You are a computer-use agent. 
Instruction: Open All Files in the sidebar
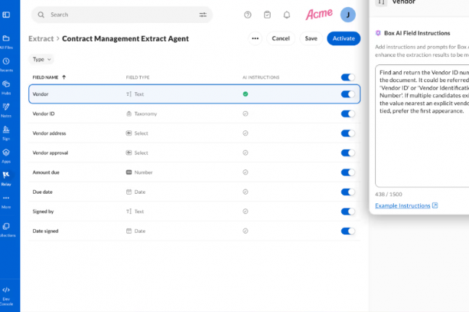click(6, 41)
